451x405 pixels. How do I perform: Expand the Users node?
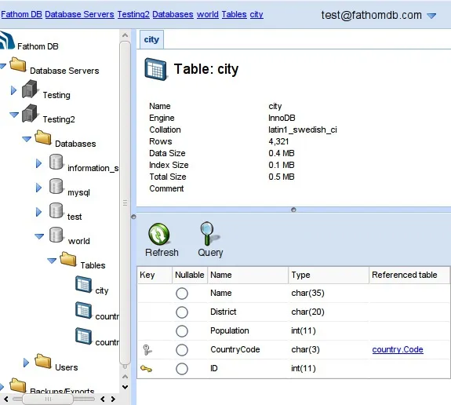click(x=26, y=363)
